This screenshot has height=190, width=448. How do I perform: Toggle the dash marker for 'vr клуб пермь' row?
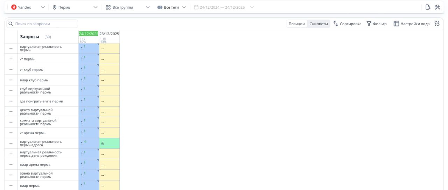coord(11,70)
